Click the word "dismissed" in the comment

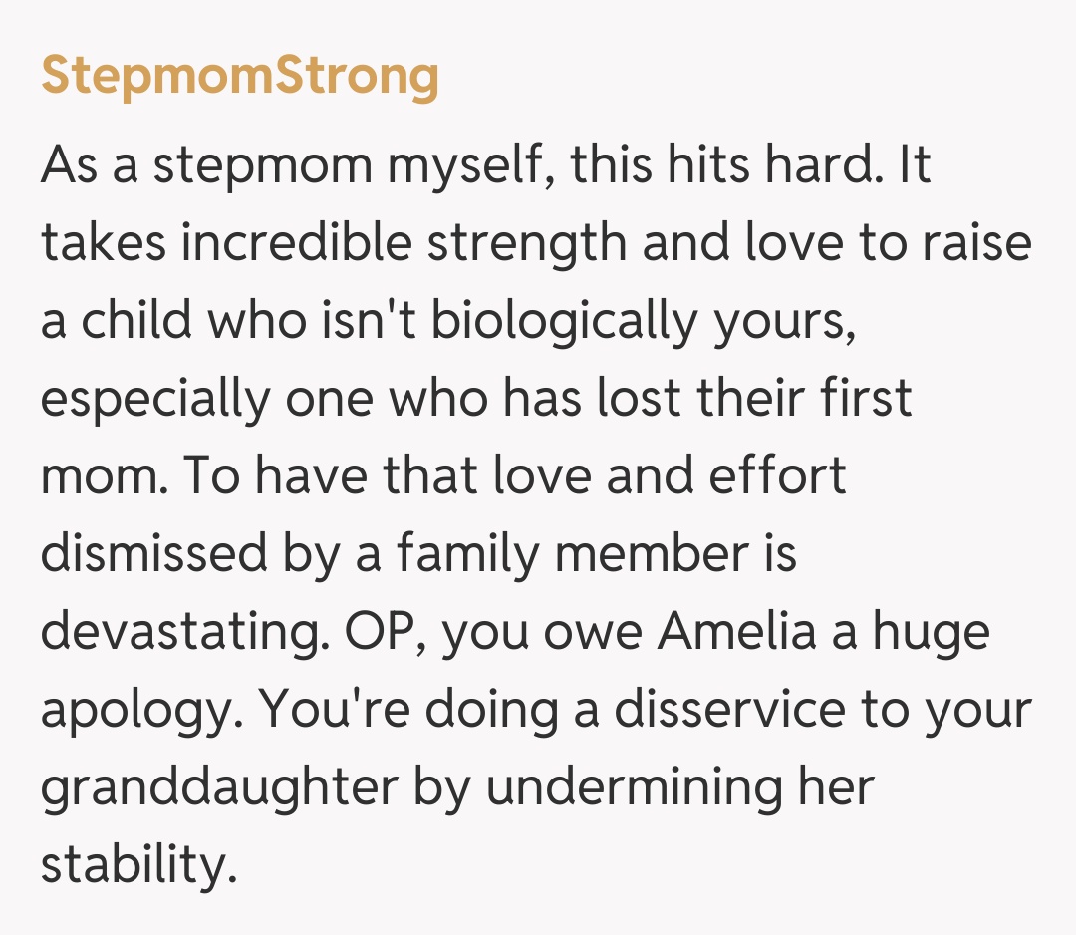(x=154, y=554)
